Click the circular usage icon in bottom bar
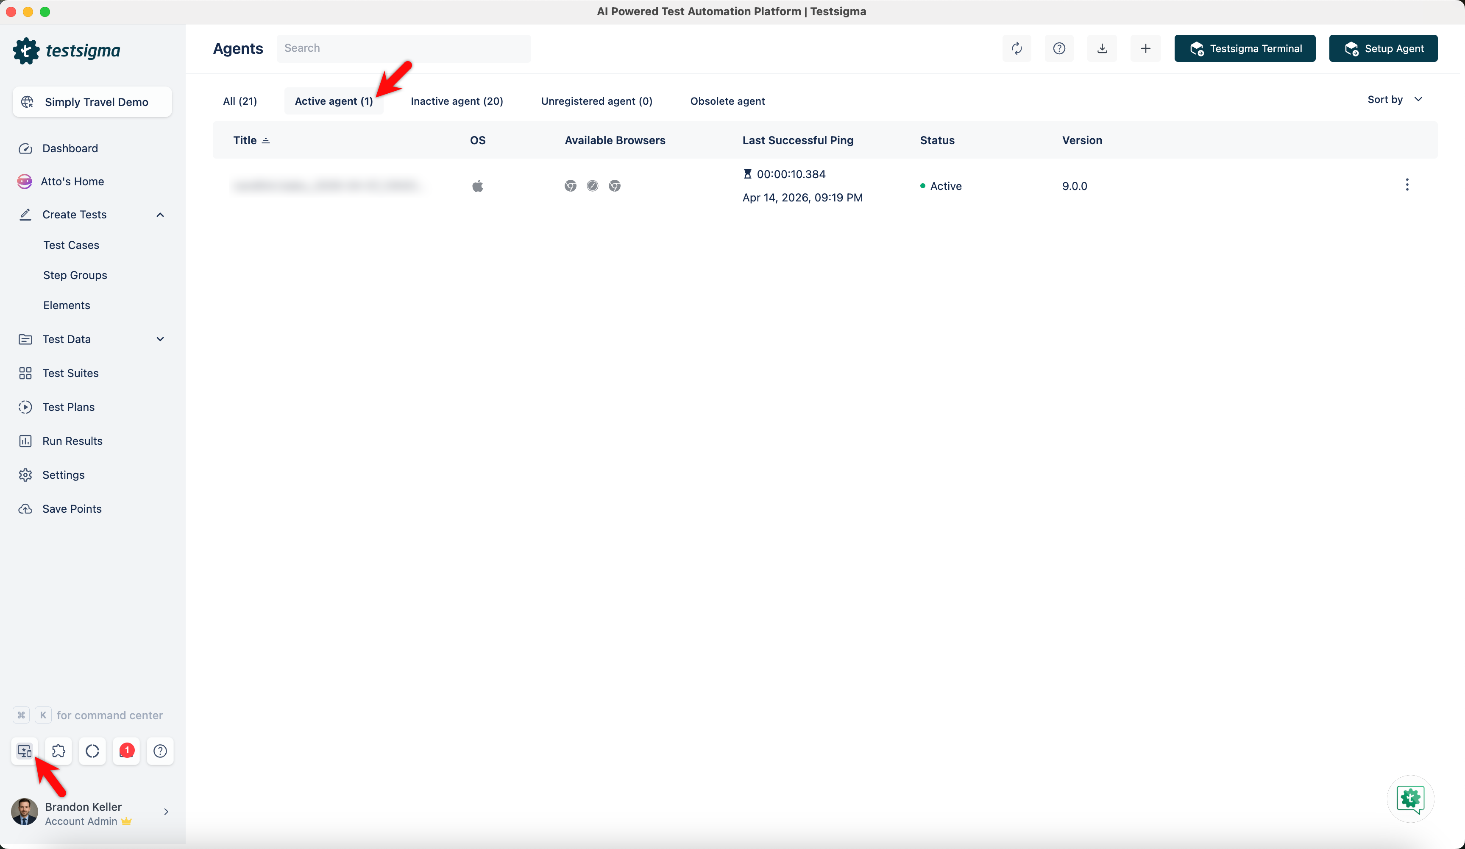The image size is (1465, 849). (x=92, y=751)
